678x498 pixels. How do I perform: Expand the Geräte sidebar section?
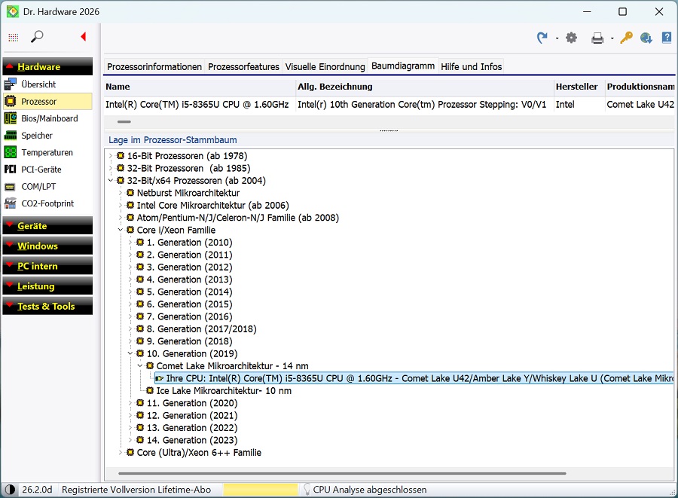coord(47,226)
